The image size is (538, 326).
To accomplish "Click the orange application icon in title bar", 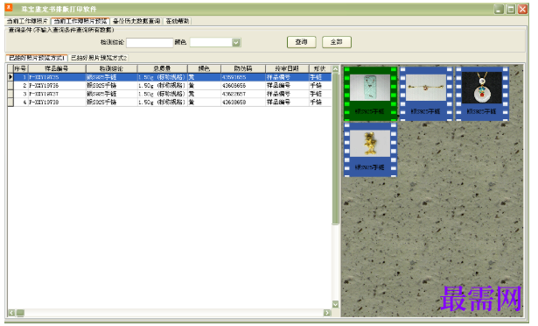I will [x=9, y=8].
